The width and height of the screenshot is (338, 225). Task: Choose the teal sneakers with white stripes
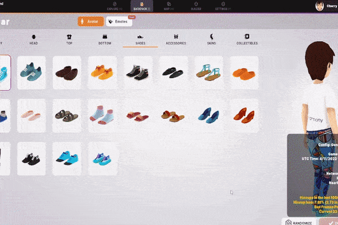click(32, 73)
